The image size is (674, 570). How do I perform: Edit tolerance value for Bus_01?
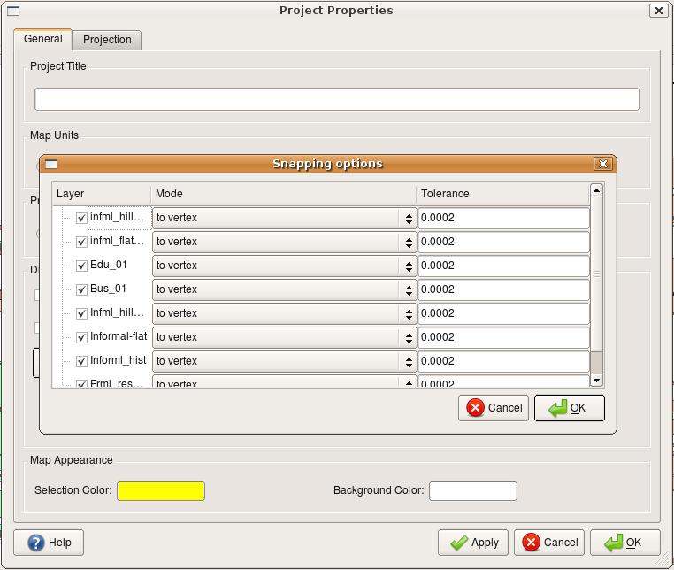click(x=503, y=289)
